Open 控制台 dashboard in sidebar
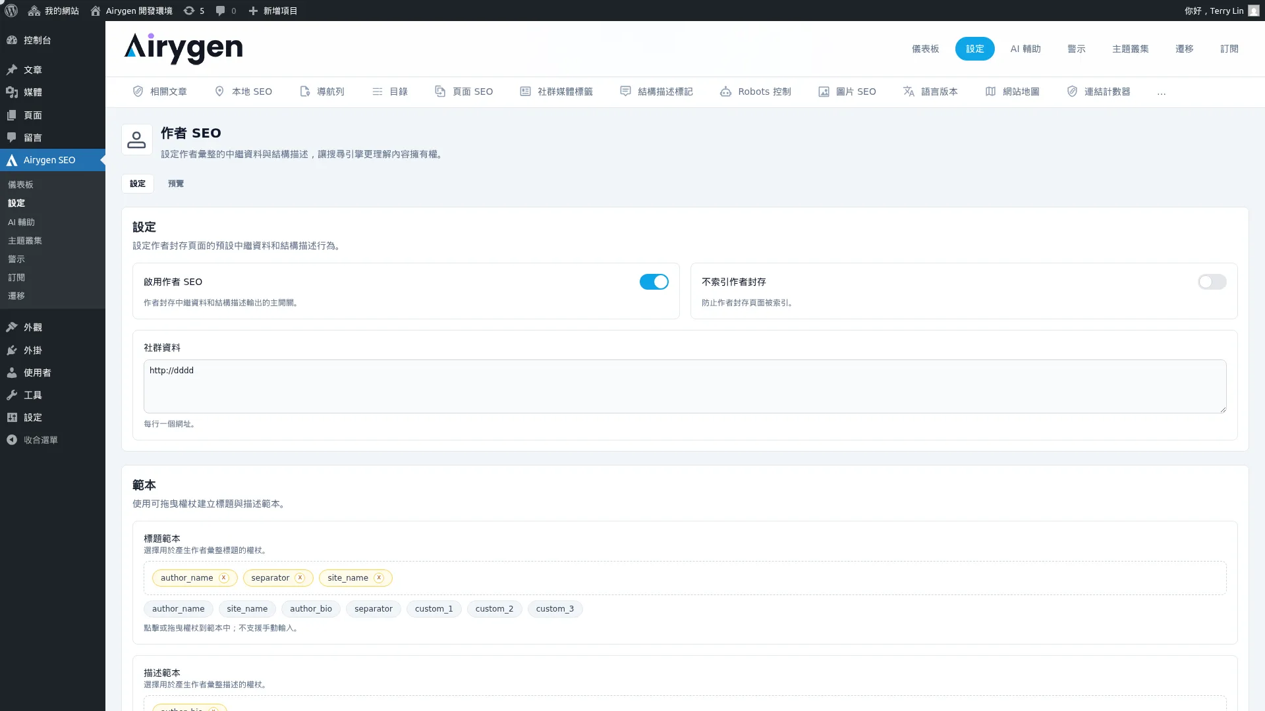Image resolution: width=1265 pixels, height=711 pixels. [53, 40]
